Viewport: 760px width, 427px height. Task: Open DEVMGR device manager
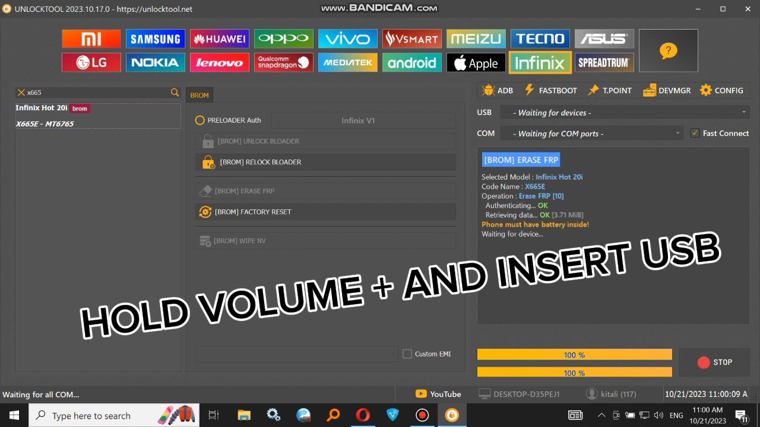click(667, 90)
